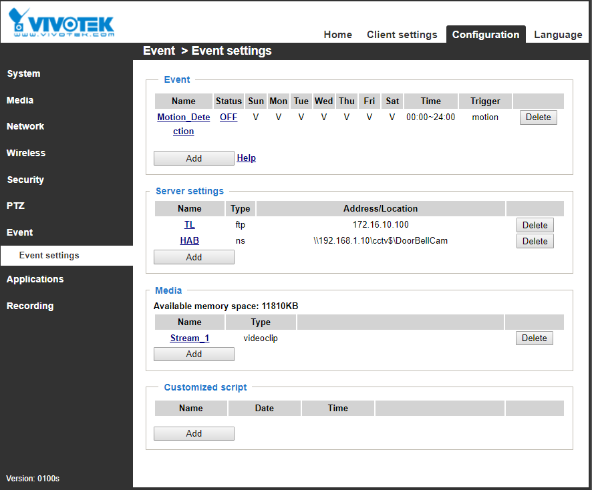The height and width of the screenshot is (490, 592).
Task: Open the Home tab
Action: [x=337, y=35]
